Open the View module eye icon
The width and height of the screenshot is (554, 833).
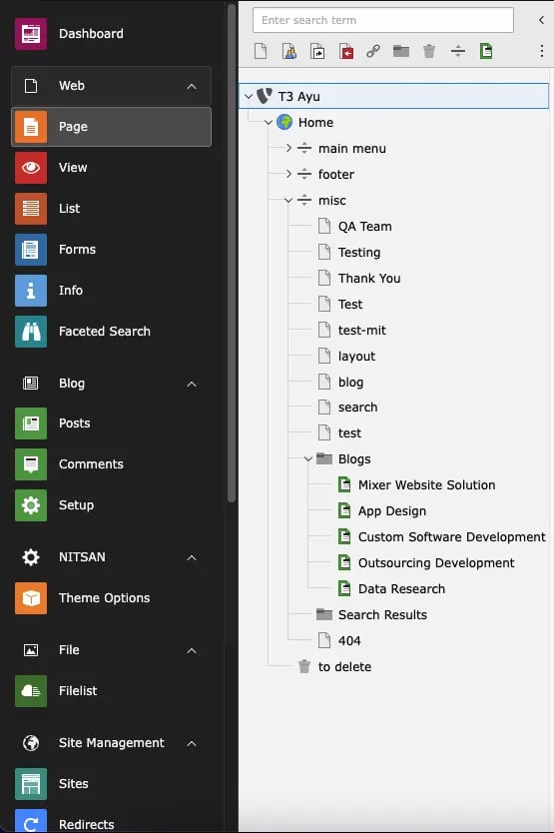(x=31, y=168)
